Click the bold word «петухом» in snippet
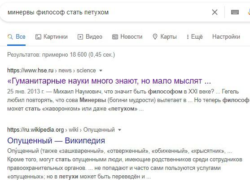The image size is (250, 182). point(123,109)
